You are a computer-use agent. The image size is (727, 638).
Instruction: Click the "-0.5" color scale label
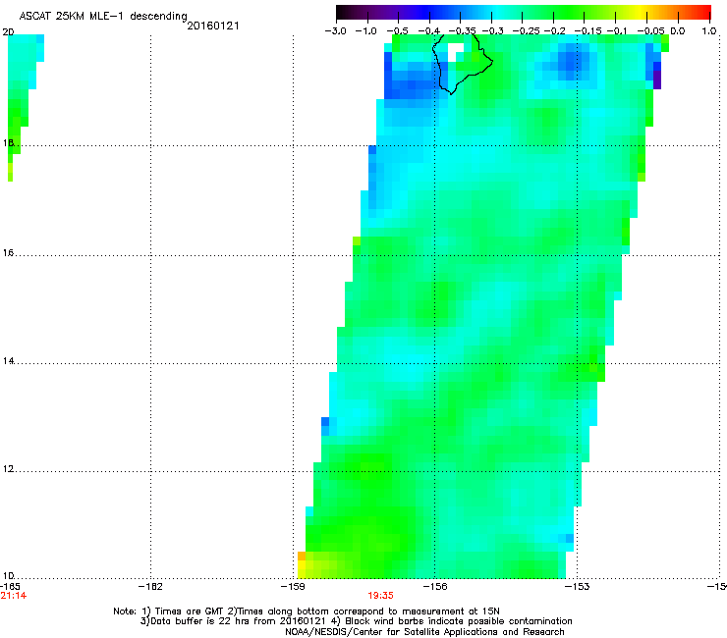(397, 31)
